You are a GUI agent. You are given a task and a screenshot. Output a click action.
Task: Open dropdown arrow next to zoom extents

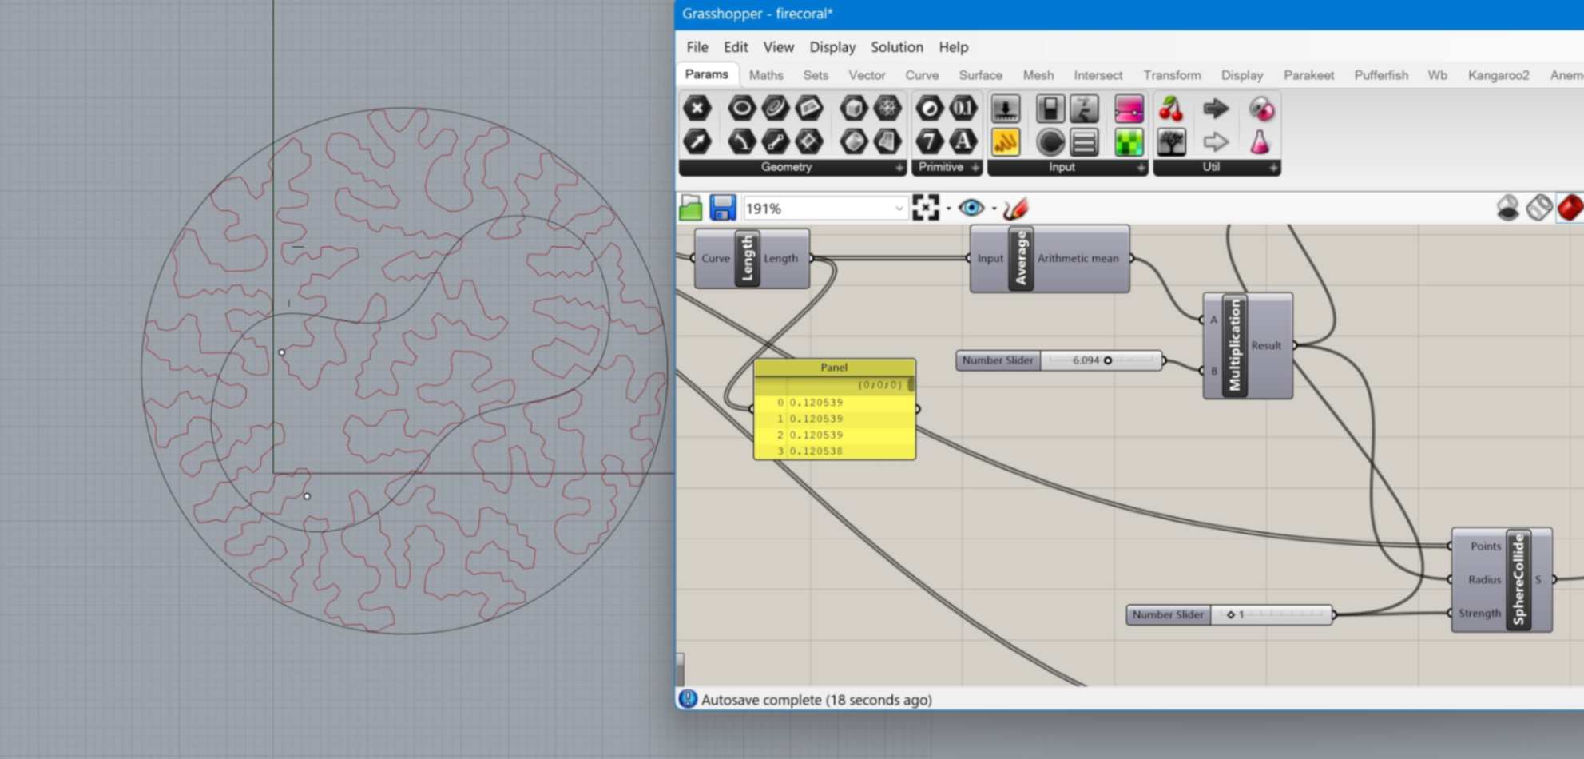(948, 209)
